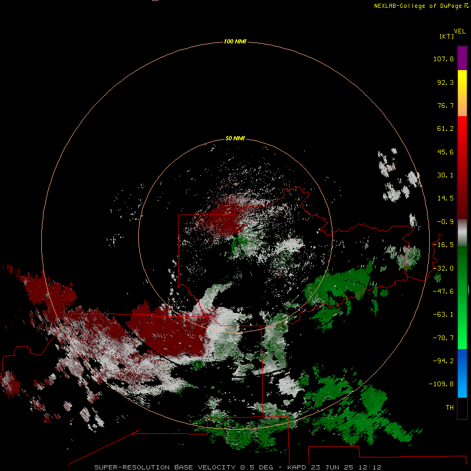Click the radar site center point

pyautogui.click(x=236, y=235)
